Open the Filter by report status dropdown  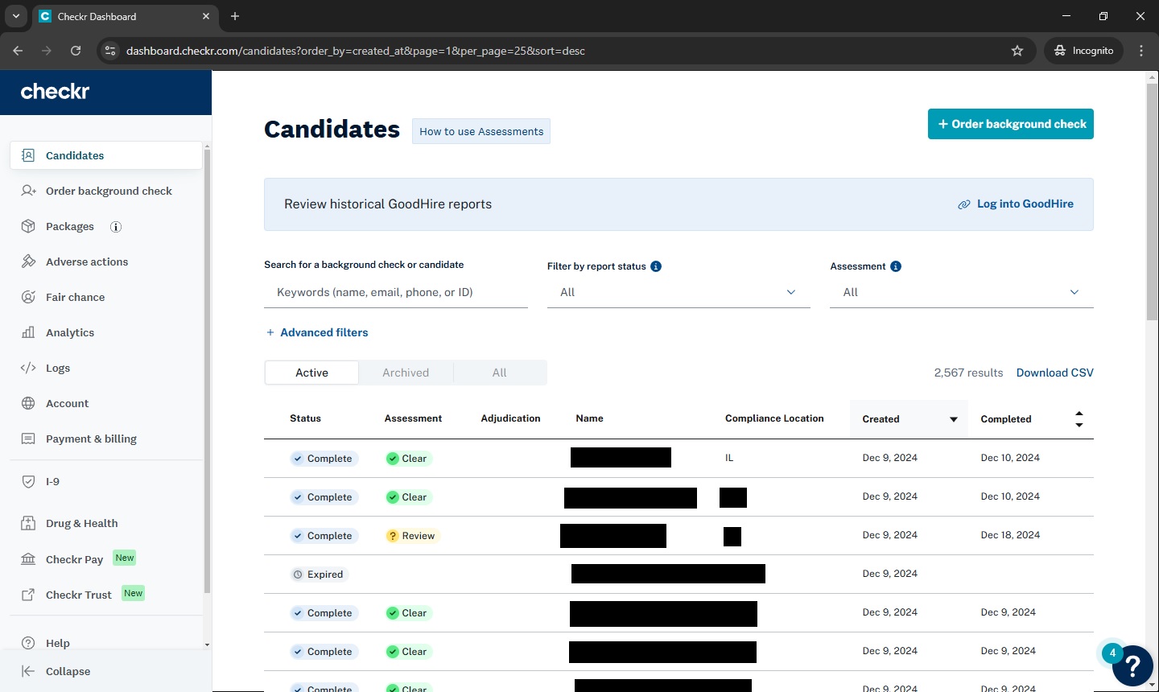678,292
